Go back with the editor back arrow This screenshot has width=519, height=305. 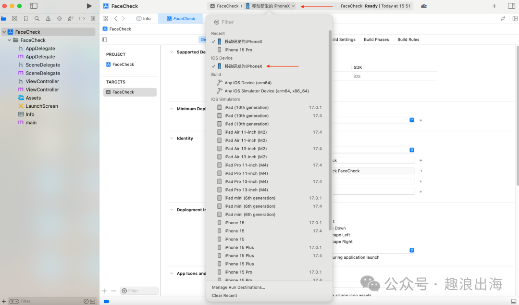116,19
